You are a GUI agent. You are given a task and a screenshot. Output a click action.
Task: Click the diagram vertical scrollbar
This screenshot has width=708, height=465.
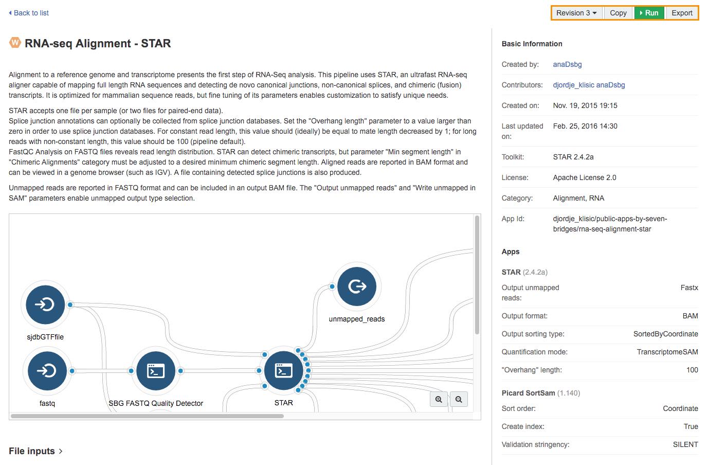coord(477,275)
